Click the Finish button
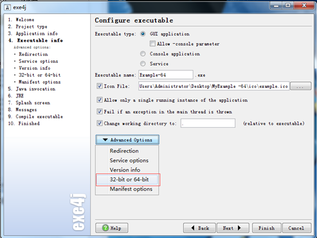 [x=267, y=228]
